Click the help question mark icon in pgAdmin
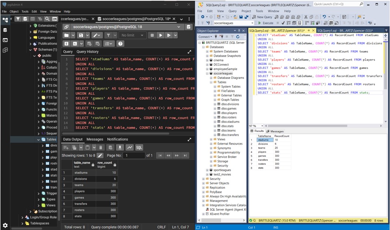The image size is (390, 230). point(121,43)
